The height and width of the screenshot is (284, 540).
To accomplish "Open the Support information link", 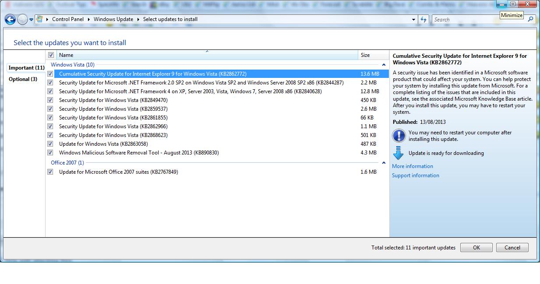I will (416, 175).
